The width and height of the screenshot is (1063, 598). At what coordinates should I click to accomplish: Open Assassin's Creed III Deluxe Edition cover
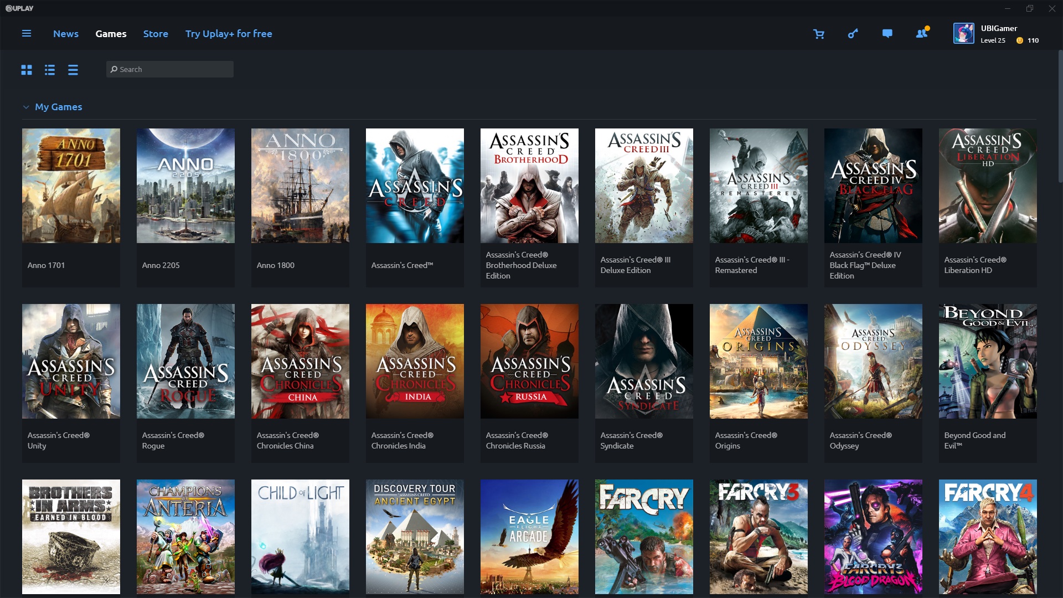(644, 185)
